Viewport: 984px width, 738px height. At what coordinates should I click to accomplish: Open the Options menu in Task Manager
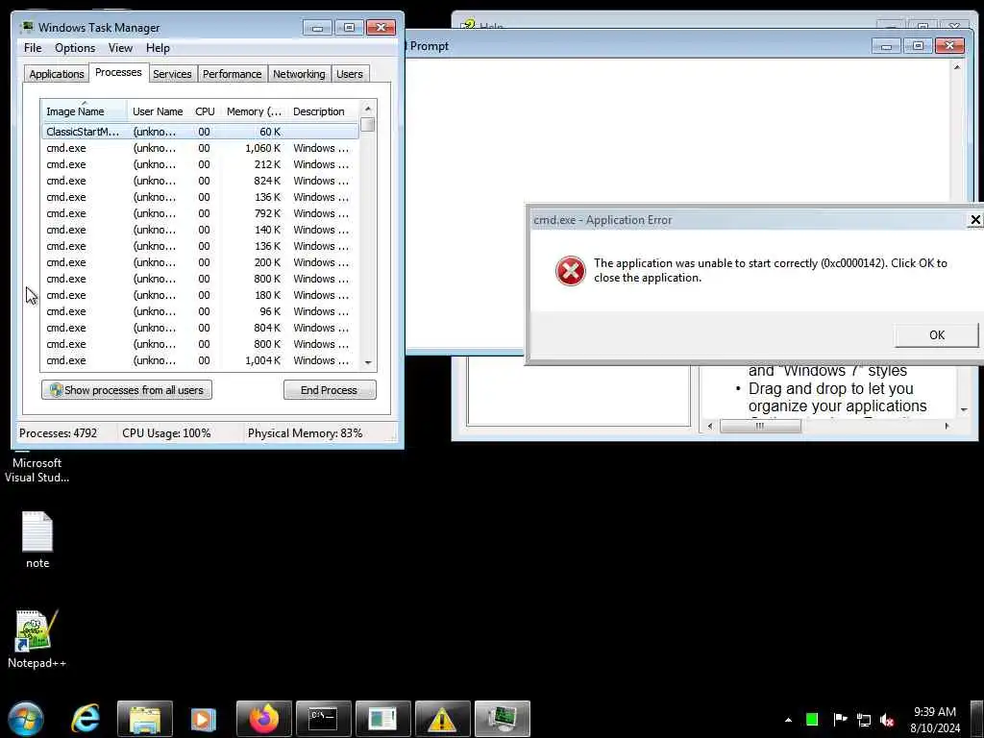pyautogui.click(x=75, y=48)
